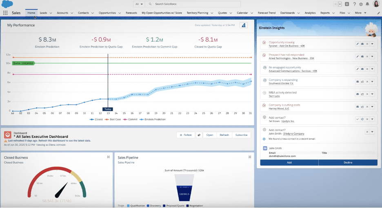
Task: Click the My Performance chart view icon
Action: [244, 25]
